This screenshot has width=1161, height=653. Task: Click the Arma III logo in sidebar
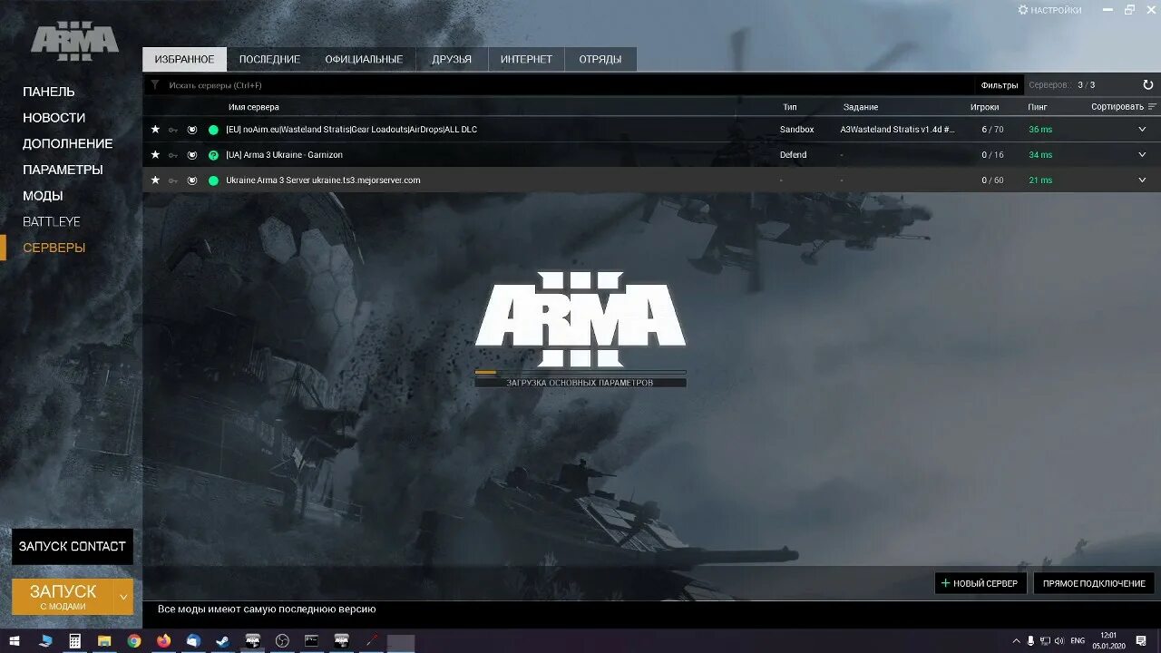coord(75,43)
